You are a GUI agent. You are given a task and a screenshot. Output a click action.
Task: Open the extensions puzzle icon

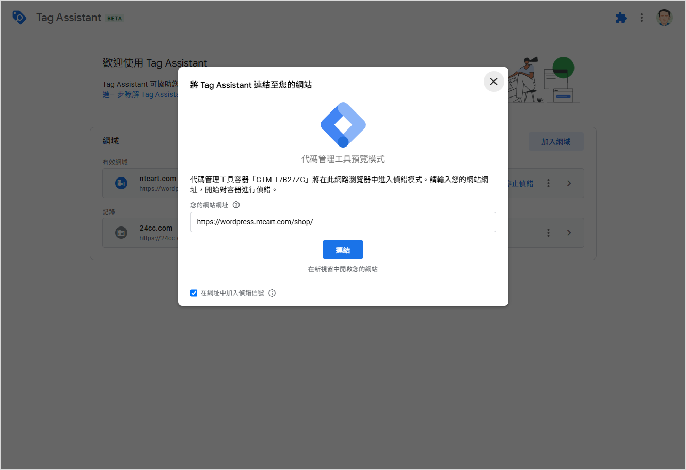pyautogui.click(x=621, y=18)
